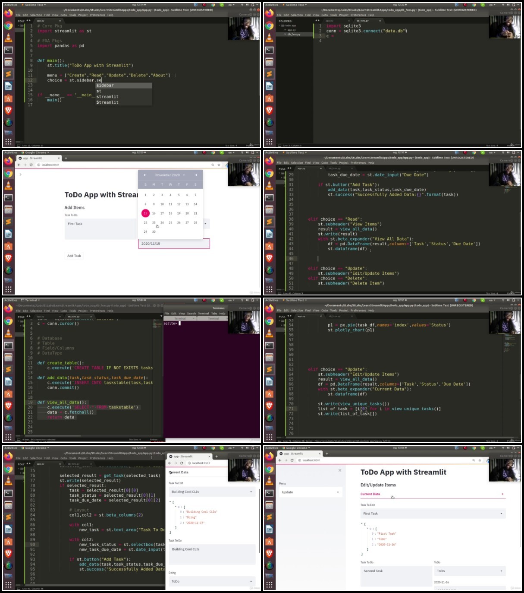Go to next month in the November 2020 calendar
Image resolution: width=524 pixels, height=593 pixels.
coord(196,175)
